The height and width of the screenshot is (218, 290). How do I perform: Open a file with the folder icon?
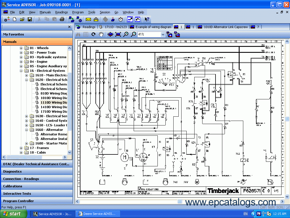[x=22, y=19]
